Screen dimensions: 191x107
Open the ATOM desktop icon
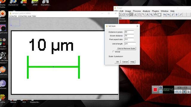35,3
